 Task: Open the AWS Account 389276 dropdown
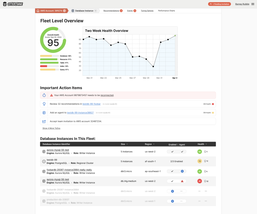(65, 11)
